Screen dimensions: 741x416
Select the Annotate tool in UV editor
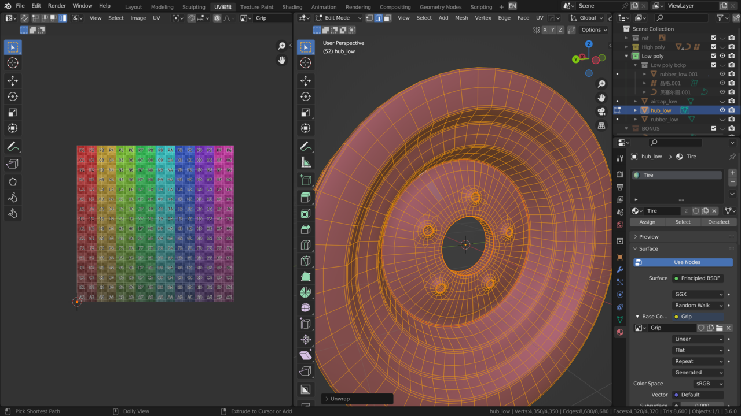tap(13, 147)
